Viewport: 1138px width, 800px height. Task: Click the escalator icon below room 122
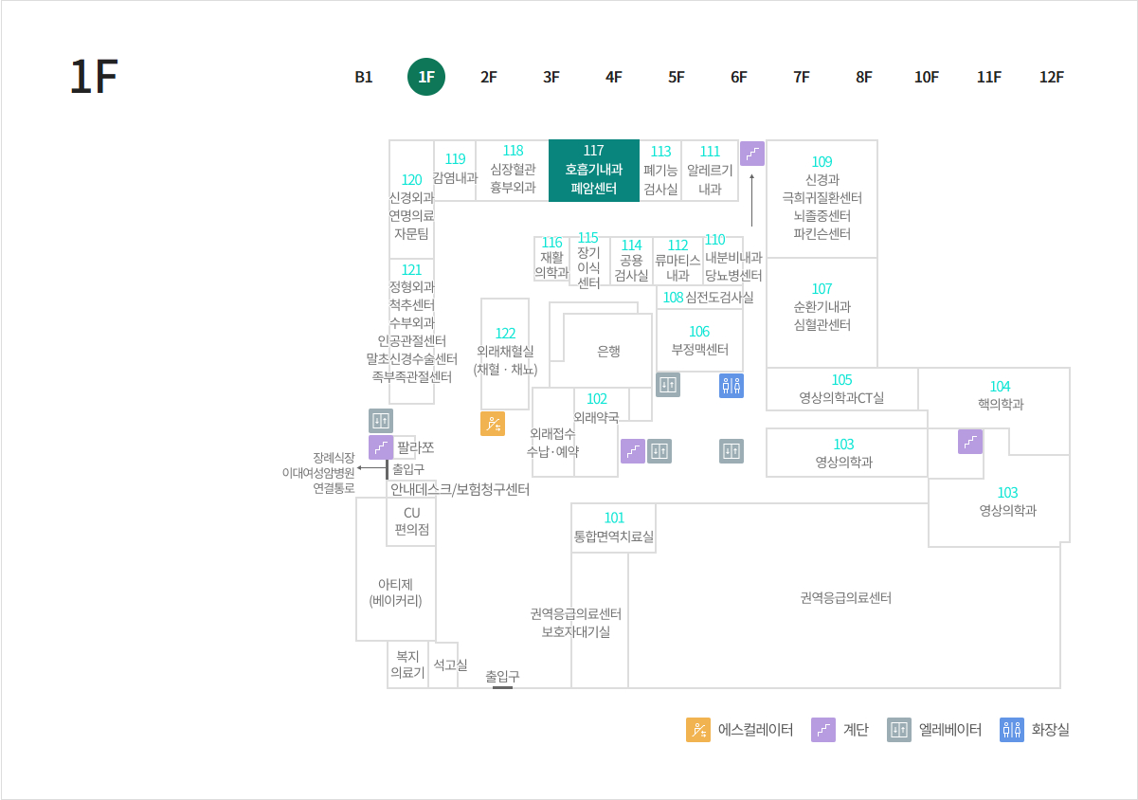click(x=493, y=424)
